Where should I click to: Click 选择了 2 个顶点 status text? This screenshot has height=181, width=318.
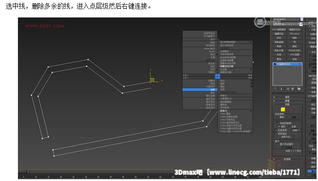coord(293,151)
